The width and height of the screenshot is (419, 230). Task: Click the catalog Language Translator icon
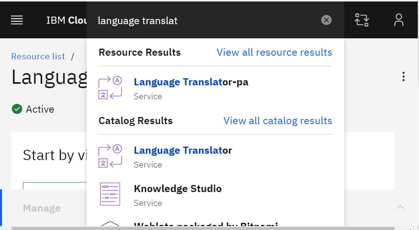tap(110, 156)
